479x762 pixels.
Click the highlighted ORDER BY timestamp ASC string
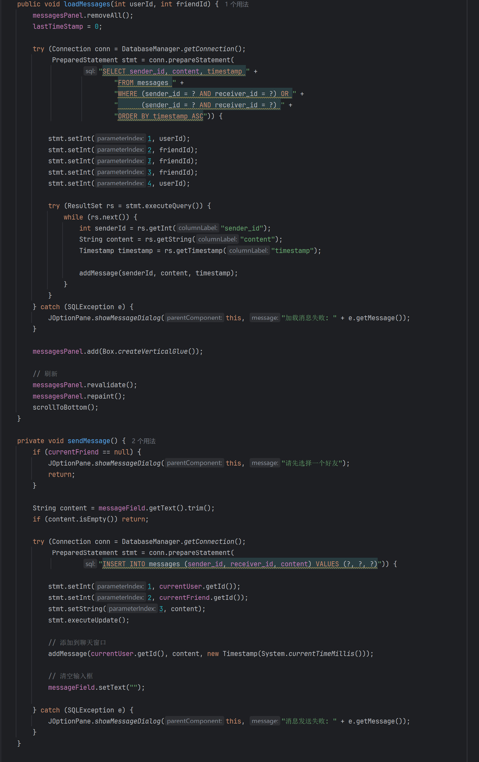160,116
